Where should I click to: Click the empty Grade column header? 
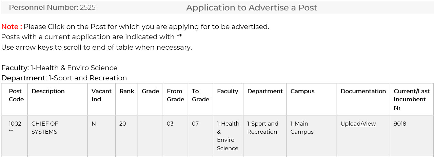pyautogui.click(x=150, y=91)
